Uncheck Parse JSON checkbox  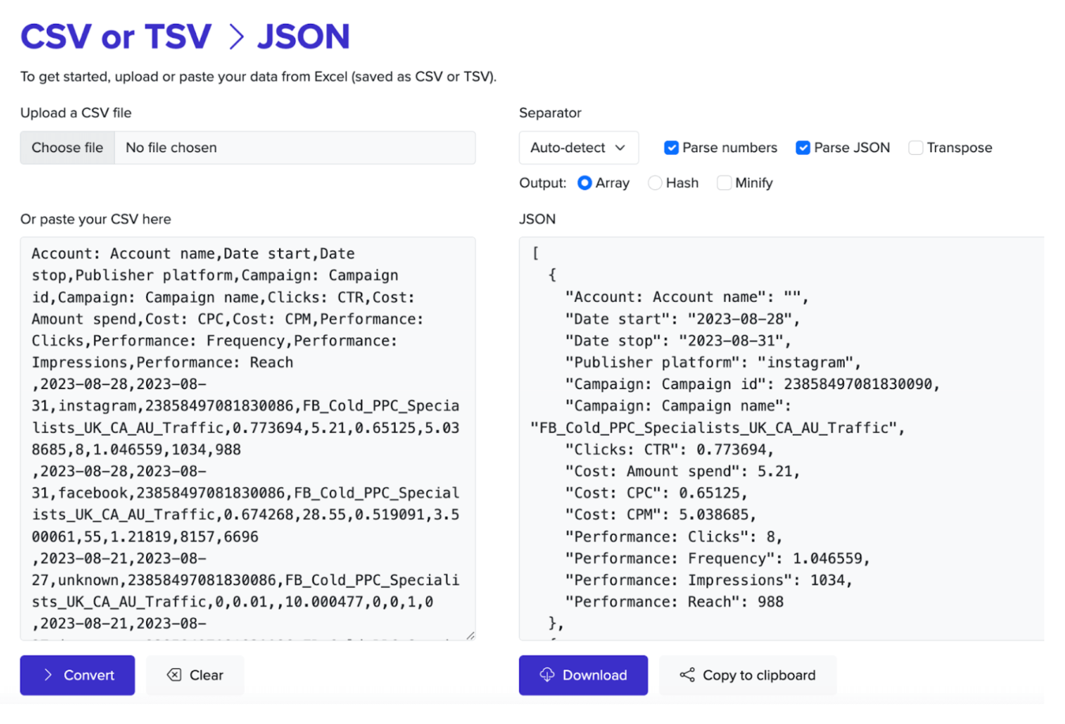pos(802,148)
